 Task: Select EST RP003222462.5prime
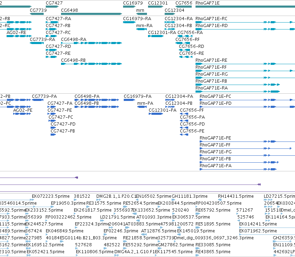pyautogui.click(x=69, y=217)
